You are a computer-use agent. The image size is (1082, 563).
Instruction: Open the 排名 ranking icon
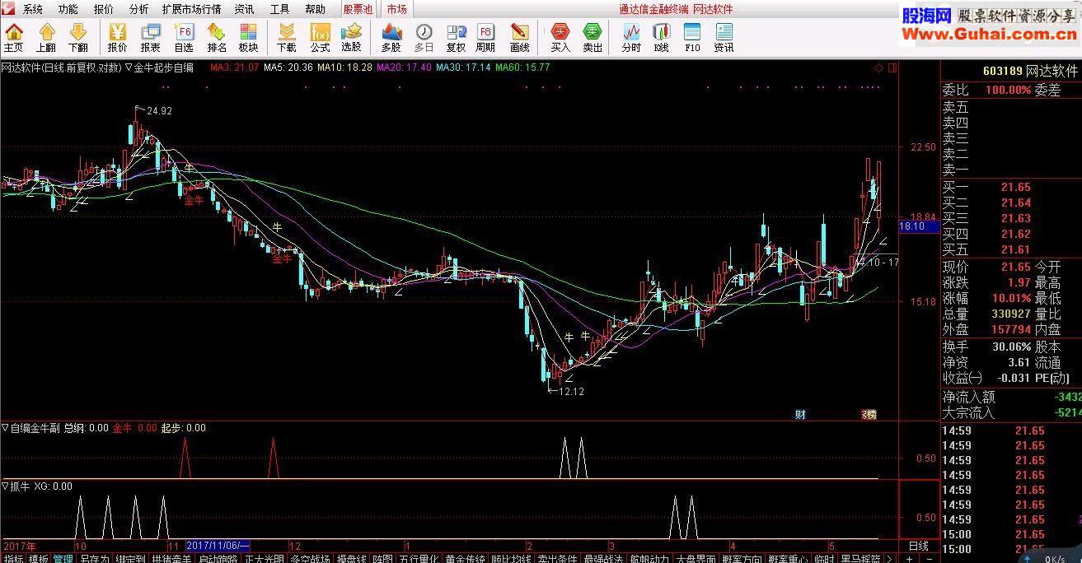(x=217, y=38)
